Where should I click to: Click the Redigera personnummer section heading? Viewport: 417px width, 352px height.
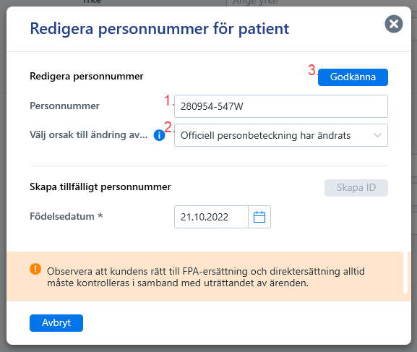(x=87, y=77)
